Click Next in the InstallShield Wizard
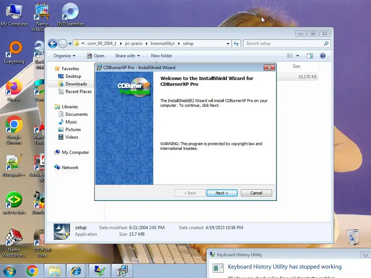The image size is (371, 278). click(x=222, y=193)
